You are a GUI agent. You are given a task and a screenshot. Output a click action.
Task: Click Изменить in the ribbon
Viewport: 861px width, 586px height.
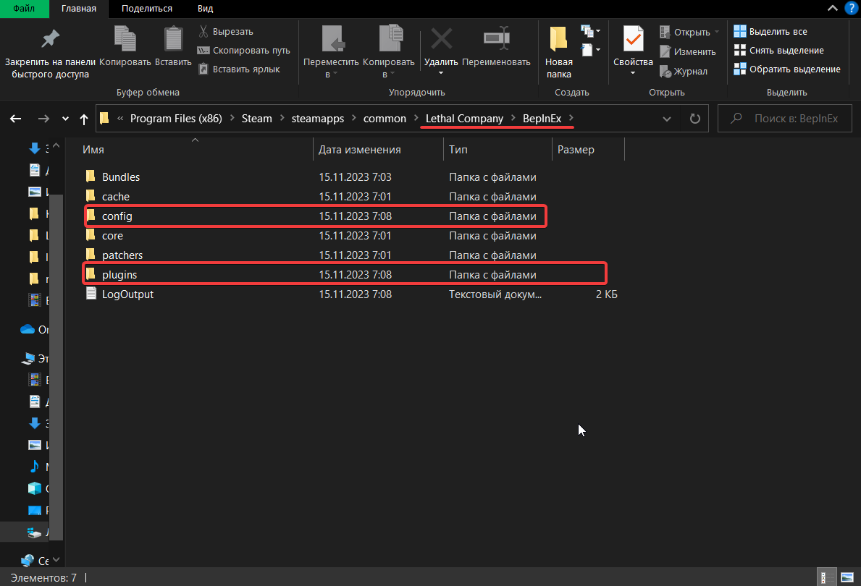coord(687,51)
